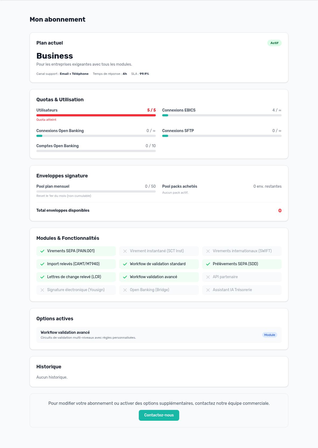This screenshot has width=318, height=448.
Task: Click the Assistant IA Trésorerie label
Action: [232, 290]
